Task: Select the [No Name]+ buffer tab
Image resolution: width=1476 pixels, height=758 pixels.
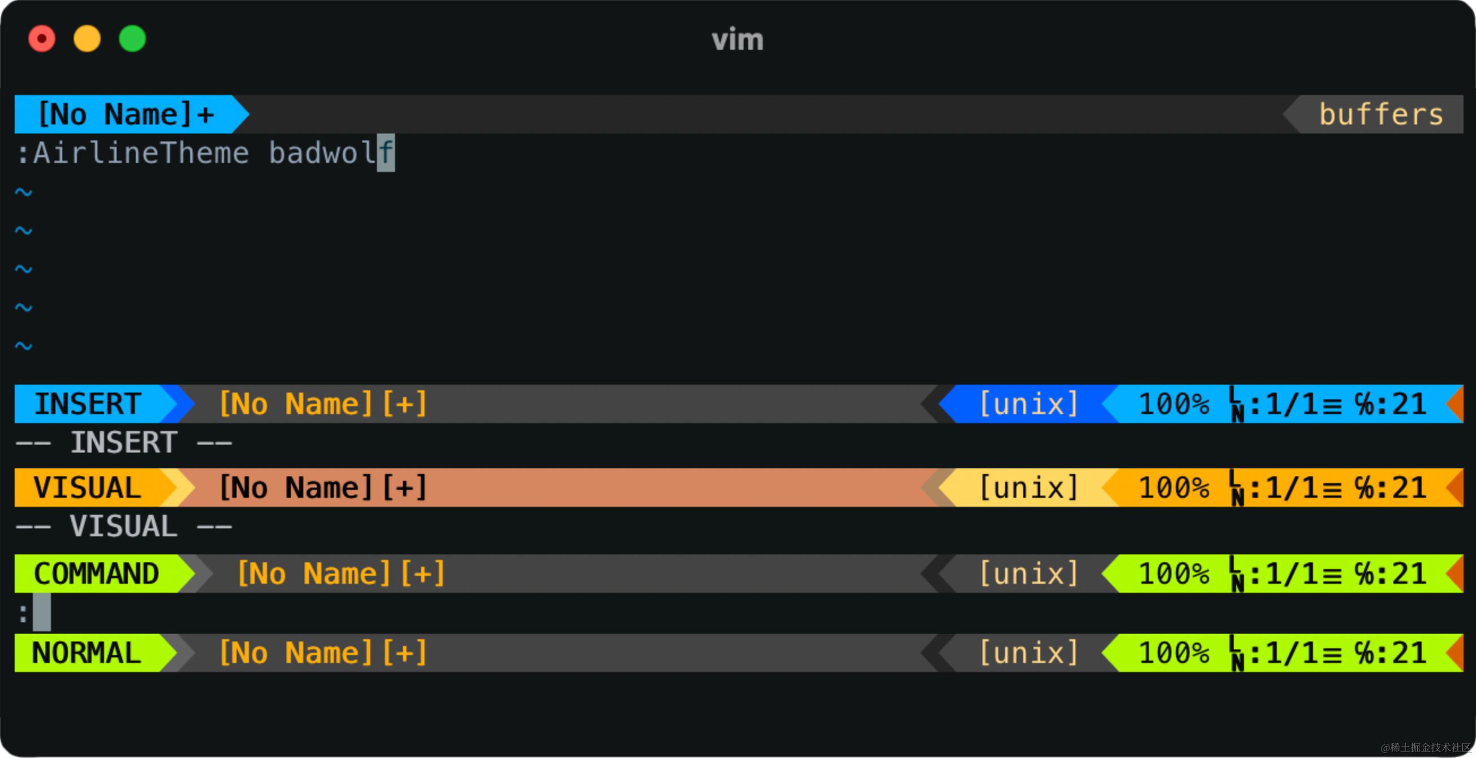Action: [126, 114]
